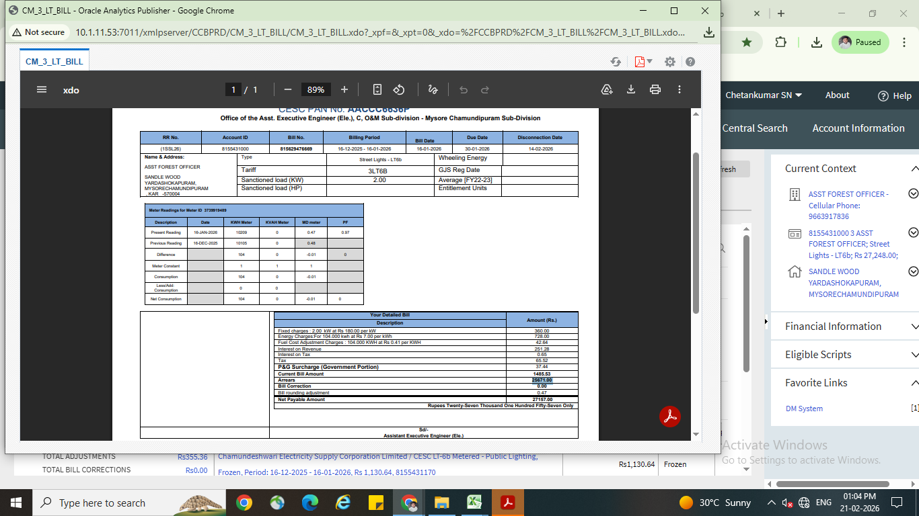The height and width of the screenshot is (516, 919).
Task: Click the PDF zoom percentage field
Action: tap(316, 89)
